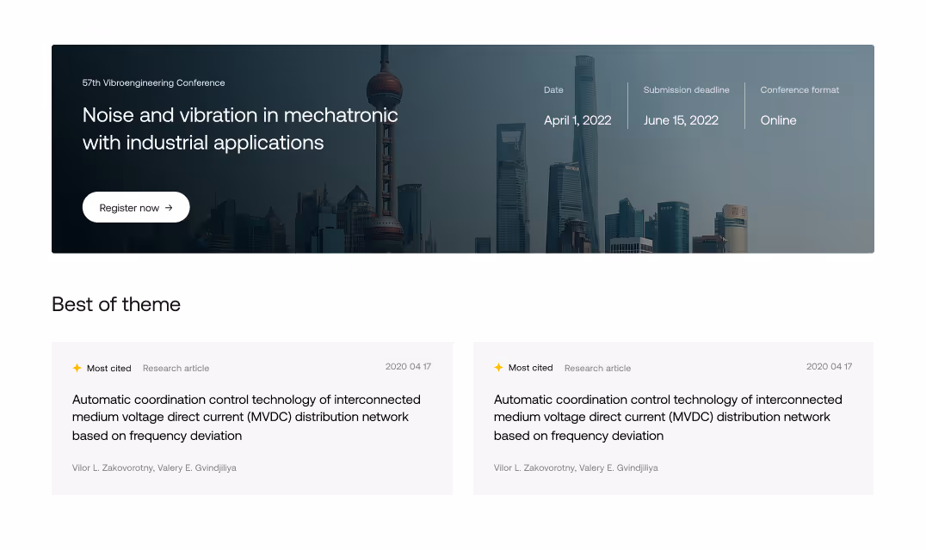Select the Most cited label on the right card

pyautogui.click(x=530, y=368)
